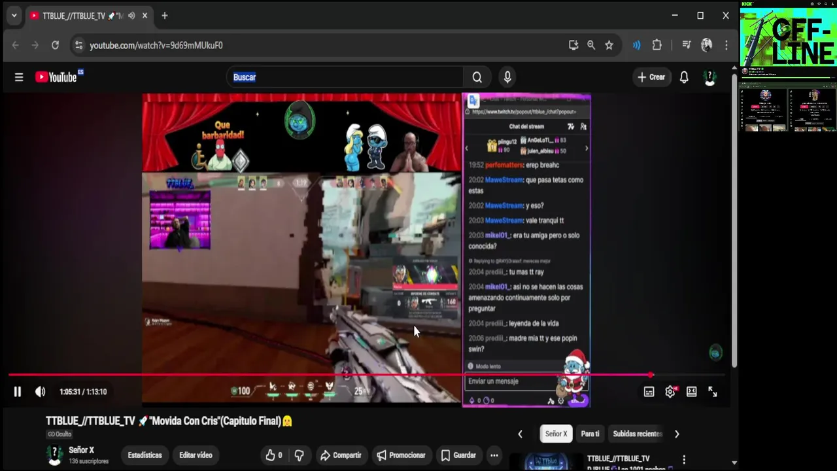Open the Señor X channel avatar
Viewport: 837px width, 471px height.
[x=55, y=455]
